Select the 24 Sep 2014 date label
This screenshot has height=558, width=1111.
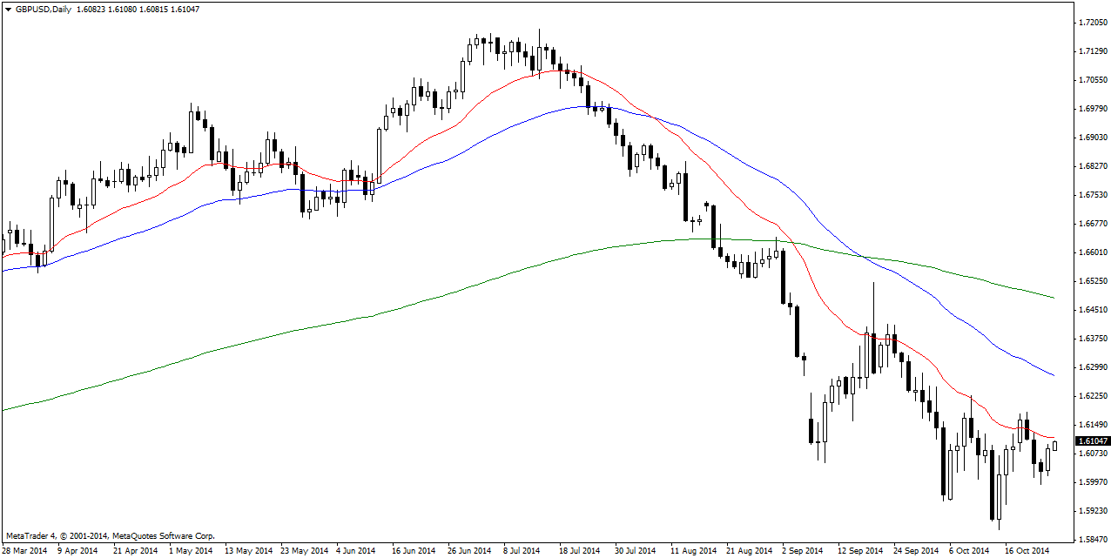914,551
